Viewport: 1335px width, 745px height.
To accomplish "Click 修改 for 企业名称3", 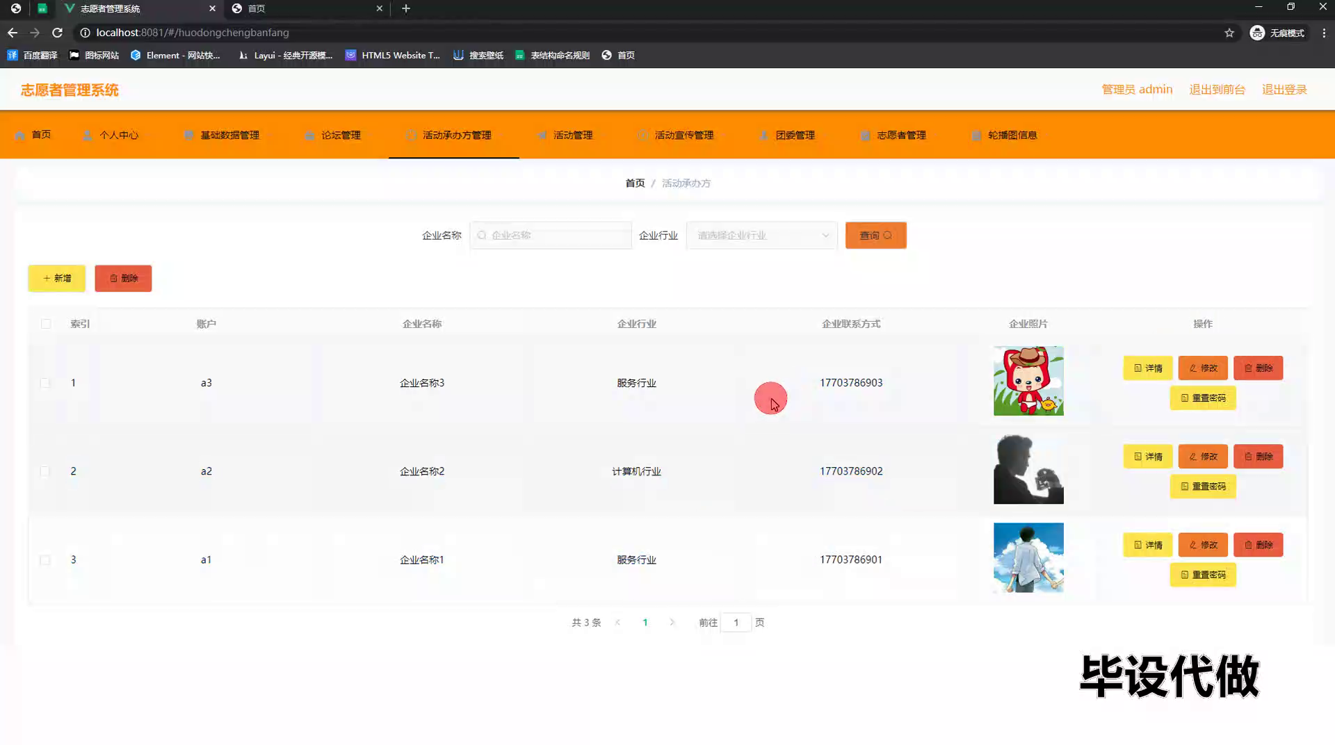I will [x=1203, y=368].
